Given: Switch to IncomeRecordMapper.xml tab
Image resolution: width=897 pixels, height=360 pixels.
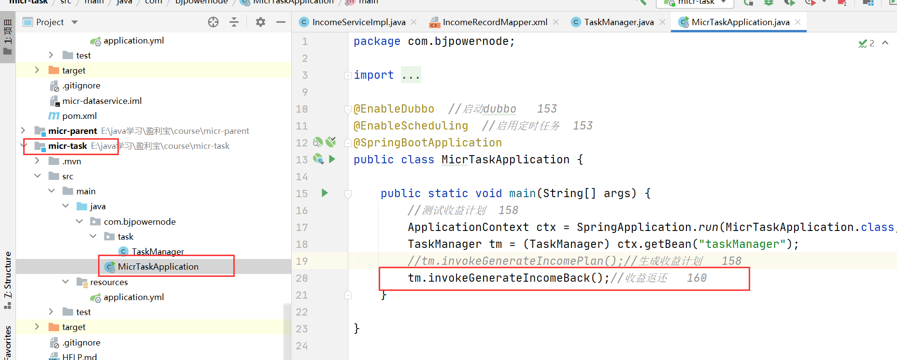Looking at the screenshot, I should coord(495,22).
